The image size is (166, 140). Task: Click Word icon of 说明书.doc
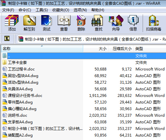[4, 115]
